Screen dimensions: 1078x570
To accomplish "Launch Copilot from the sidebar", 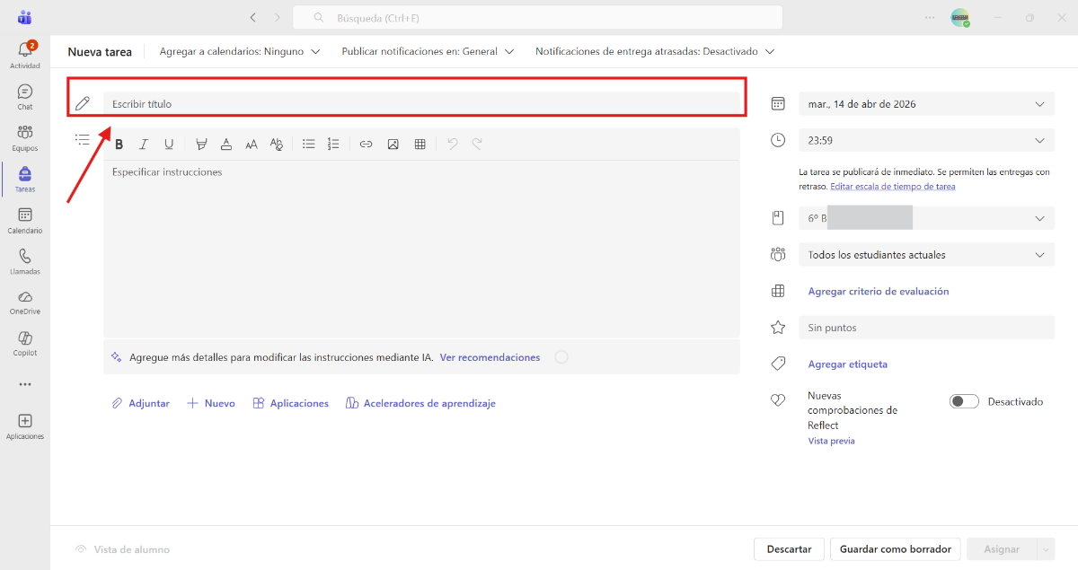I will [25, 344].
